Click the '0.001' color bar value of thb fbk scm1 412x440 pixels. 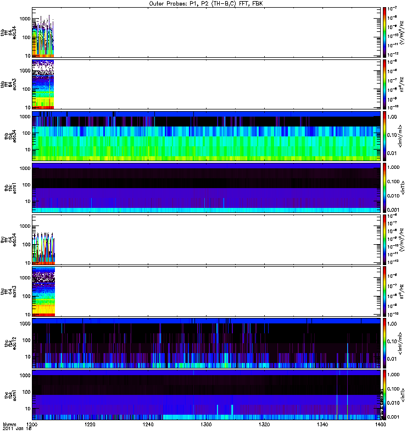click(393, 210)
